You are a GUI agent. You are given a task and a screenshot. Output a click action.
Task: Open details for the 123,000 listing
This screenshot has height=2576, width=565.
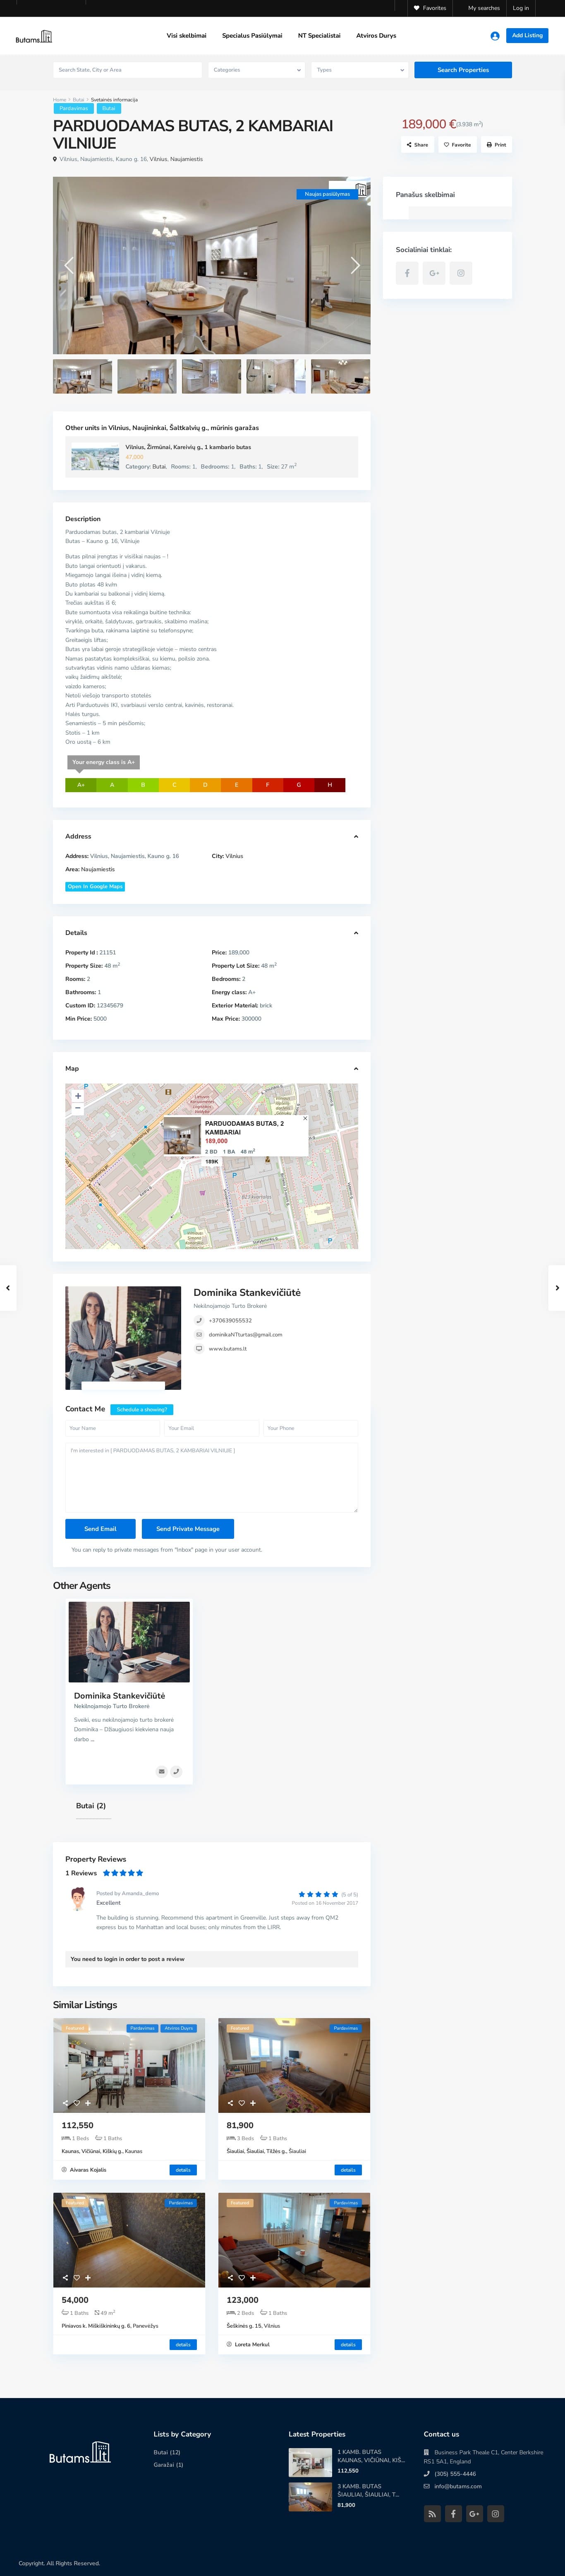348,2345
